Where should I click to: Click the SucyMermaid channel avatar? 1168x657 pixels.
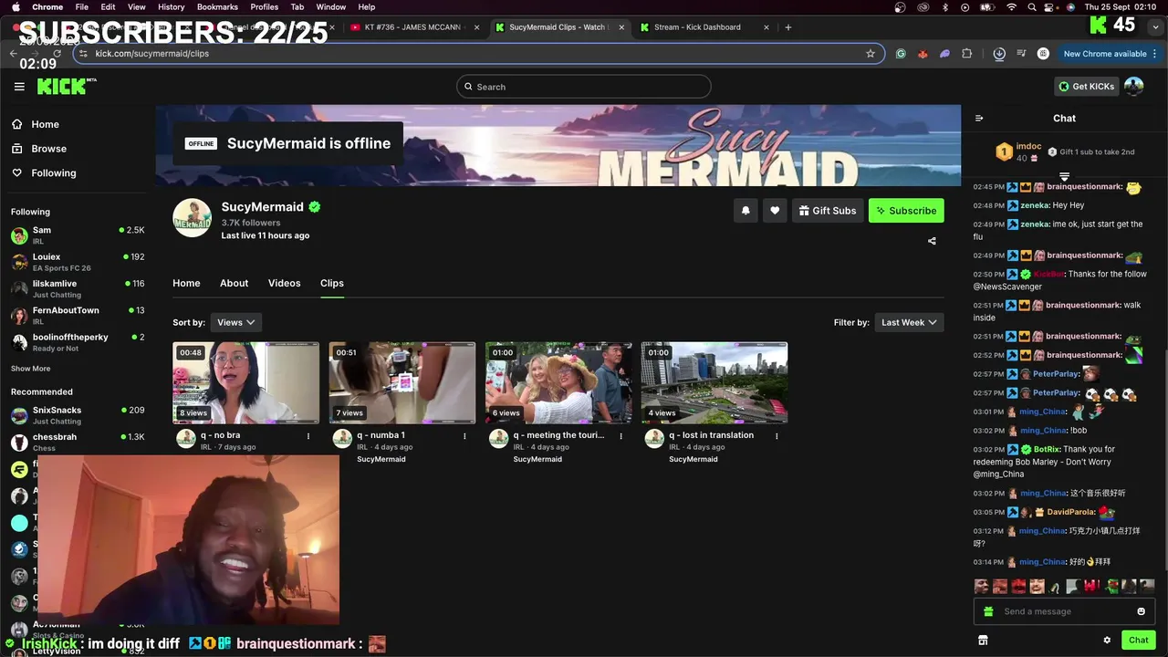point(193,217)
